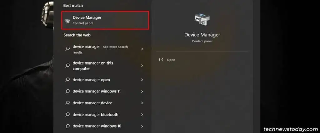Click search icon beside 'device manager open'

[67, 80]
